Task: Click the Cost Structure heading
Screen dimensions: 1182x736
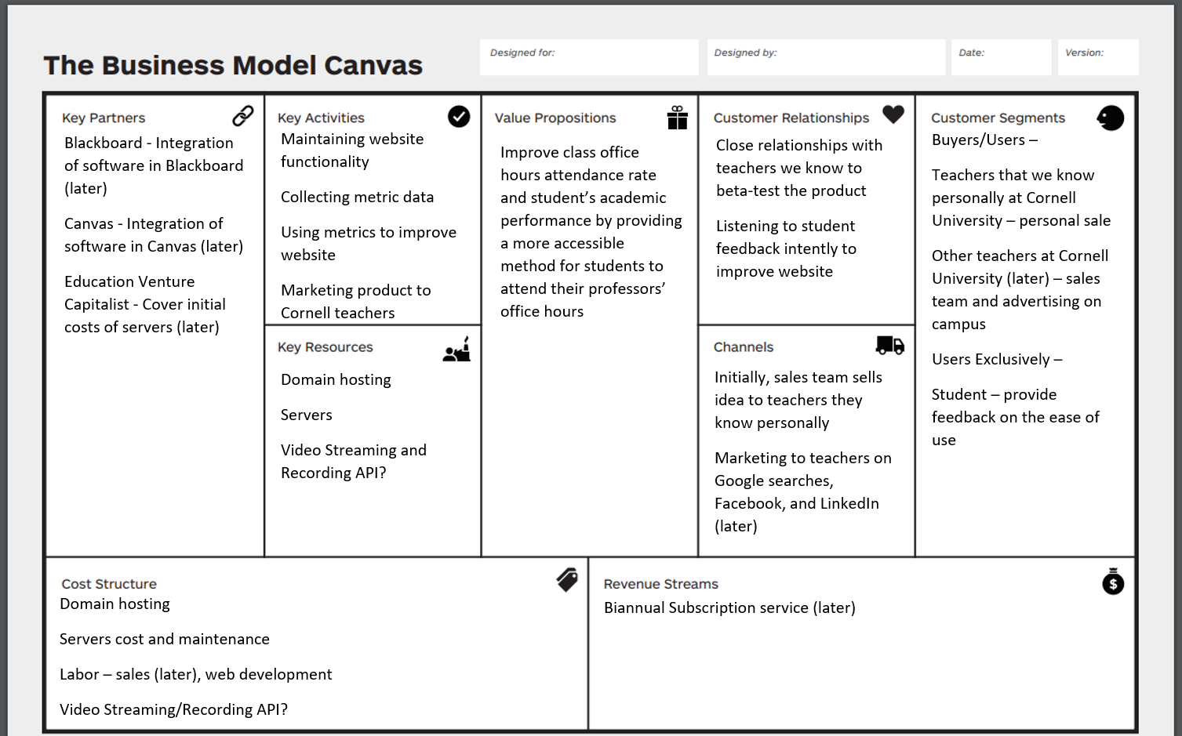Action: [x=109, y=584]
